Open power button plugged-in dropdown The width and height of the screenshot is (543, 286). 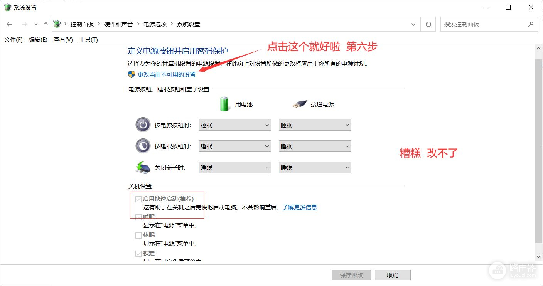coord(315,125)
